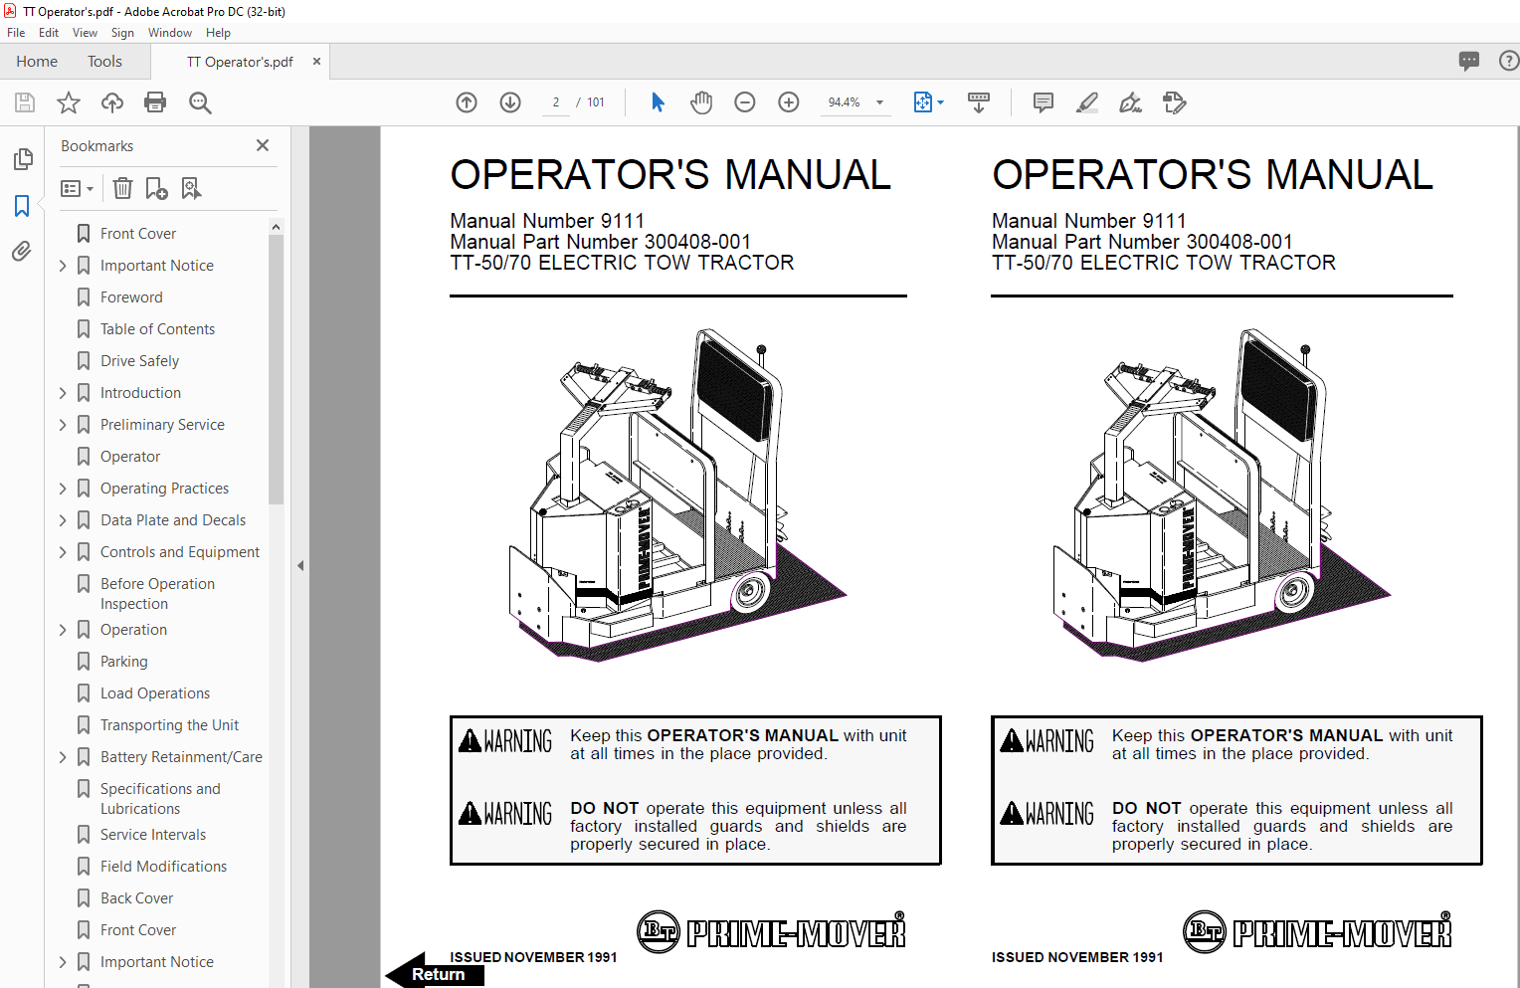This screenshot has width=1520, height=988.
Task: Switch to the Home tab
Action: coord(37,62)
